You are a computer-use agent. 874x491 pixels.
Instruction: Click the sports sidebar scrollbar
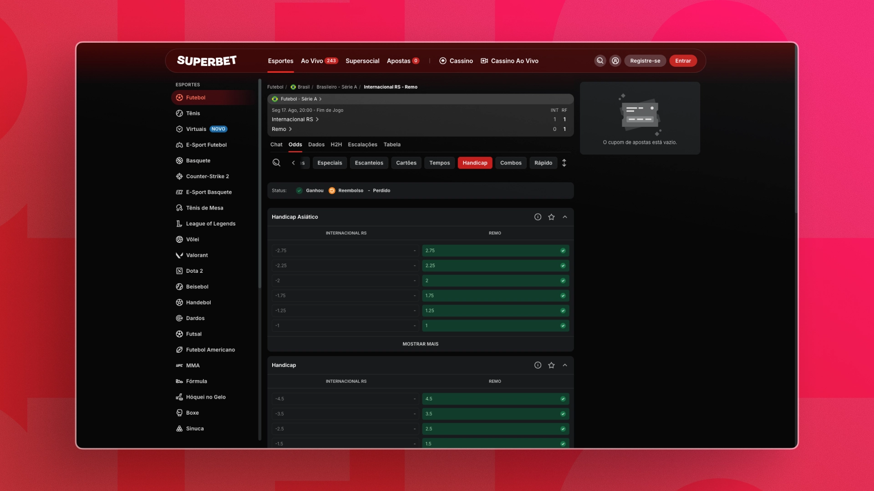[260, 184]
